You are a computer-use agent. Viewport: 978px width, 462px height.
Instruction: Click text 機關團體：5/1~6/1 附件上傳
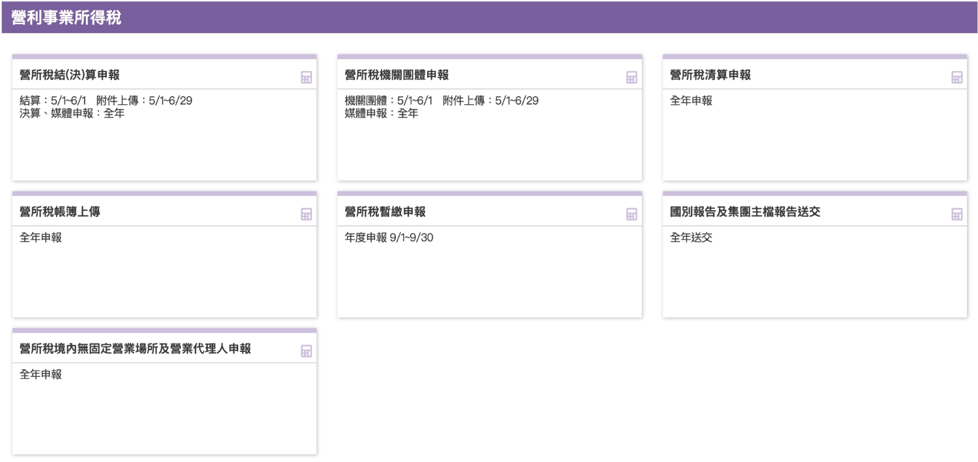click(x=441, y=101)
